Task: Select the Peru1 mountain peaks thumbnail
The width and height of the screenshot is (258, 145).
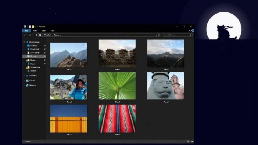Action: tap(69, 55)
